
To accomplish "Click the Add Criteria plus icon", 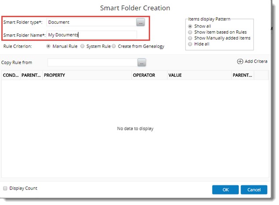I will [240, 62].
